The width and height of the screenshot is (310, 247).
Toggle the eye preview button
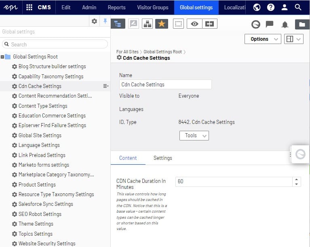click(x=195, y=24)
